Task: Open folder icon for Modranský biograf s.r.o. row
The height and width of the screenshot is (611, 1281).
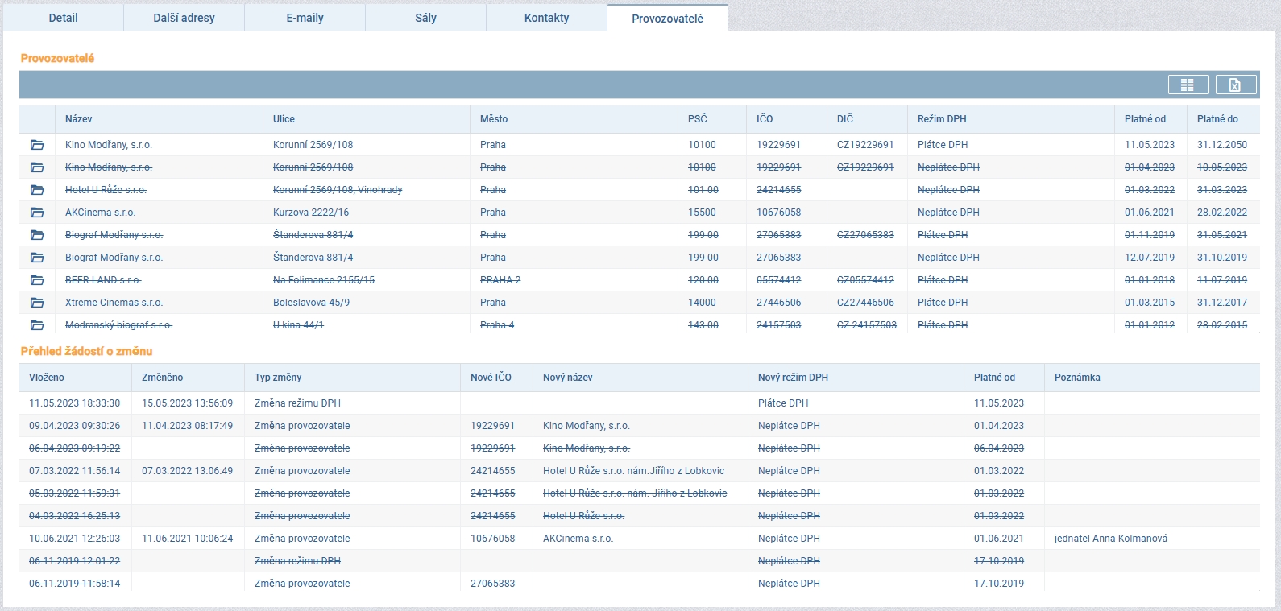Action: click(x=37, y=325)
